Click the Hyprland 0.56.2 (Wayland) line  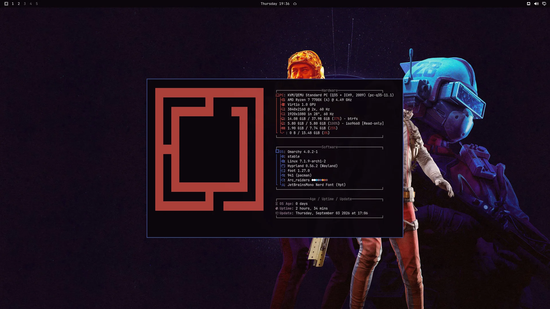tap(313, 166)
